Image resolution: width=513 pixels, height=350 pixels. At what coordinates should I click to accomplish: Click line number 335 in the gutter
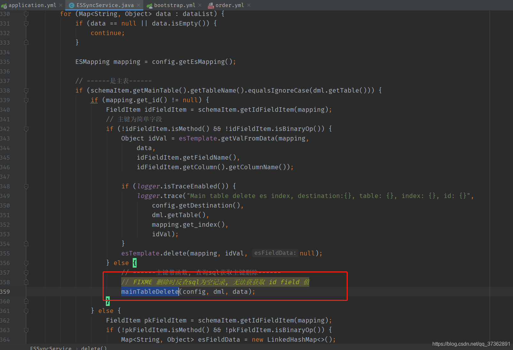[x=5, y=62]
